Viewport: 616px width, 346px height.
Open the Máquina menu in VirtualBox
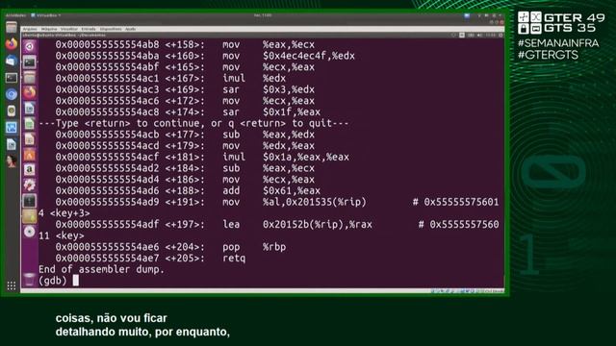49,29
